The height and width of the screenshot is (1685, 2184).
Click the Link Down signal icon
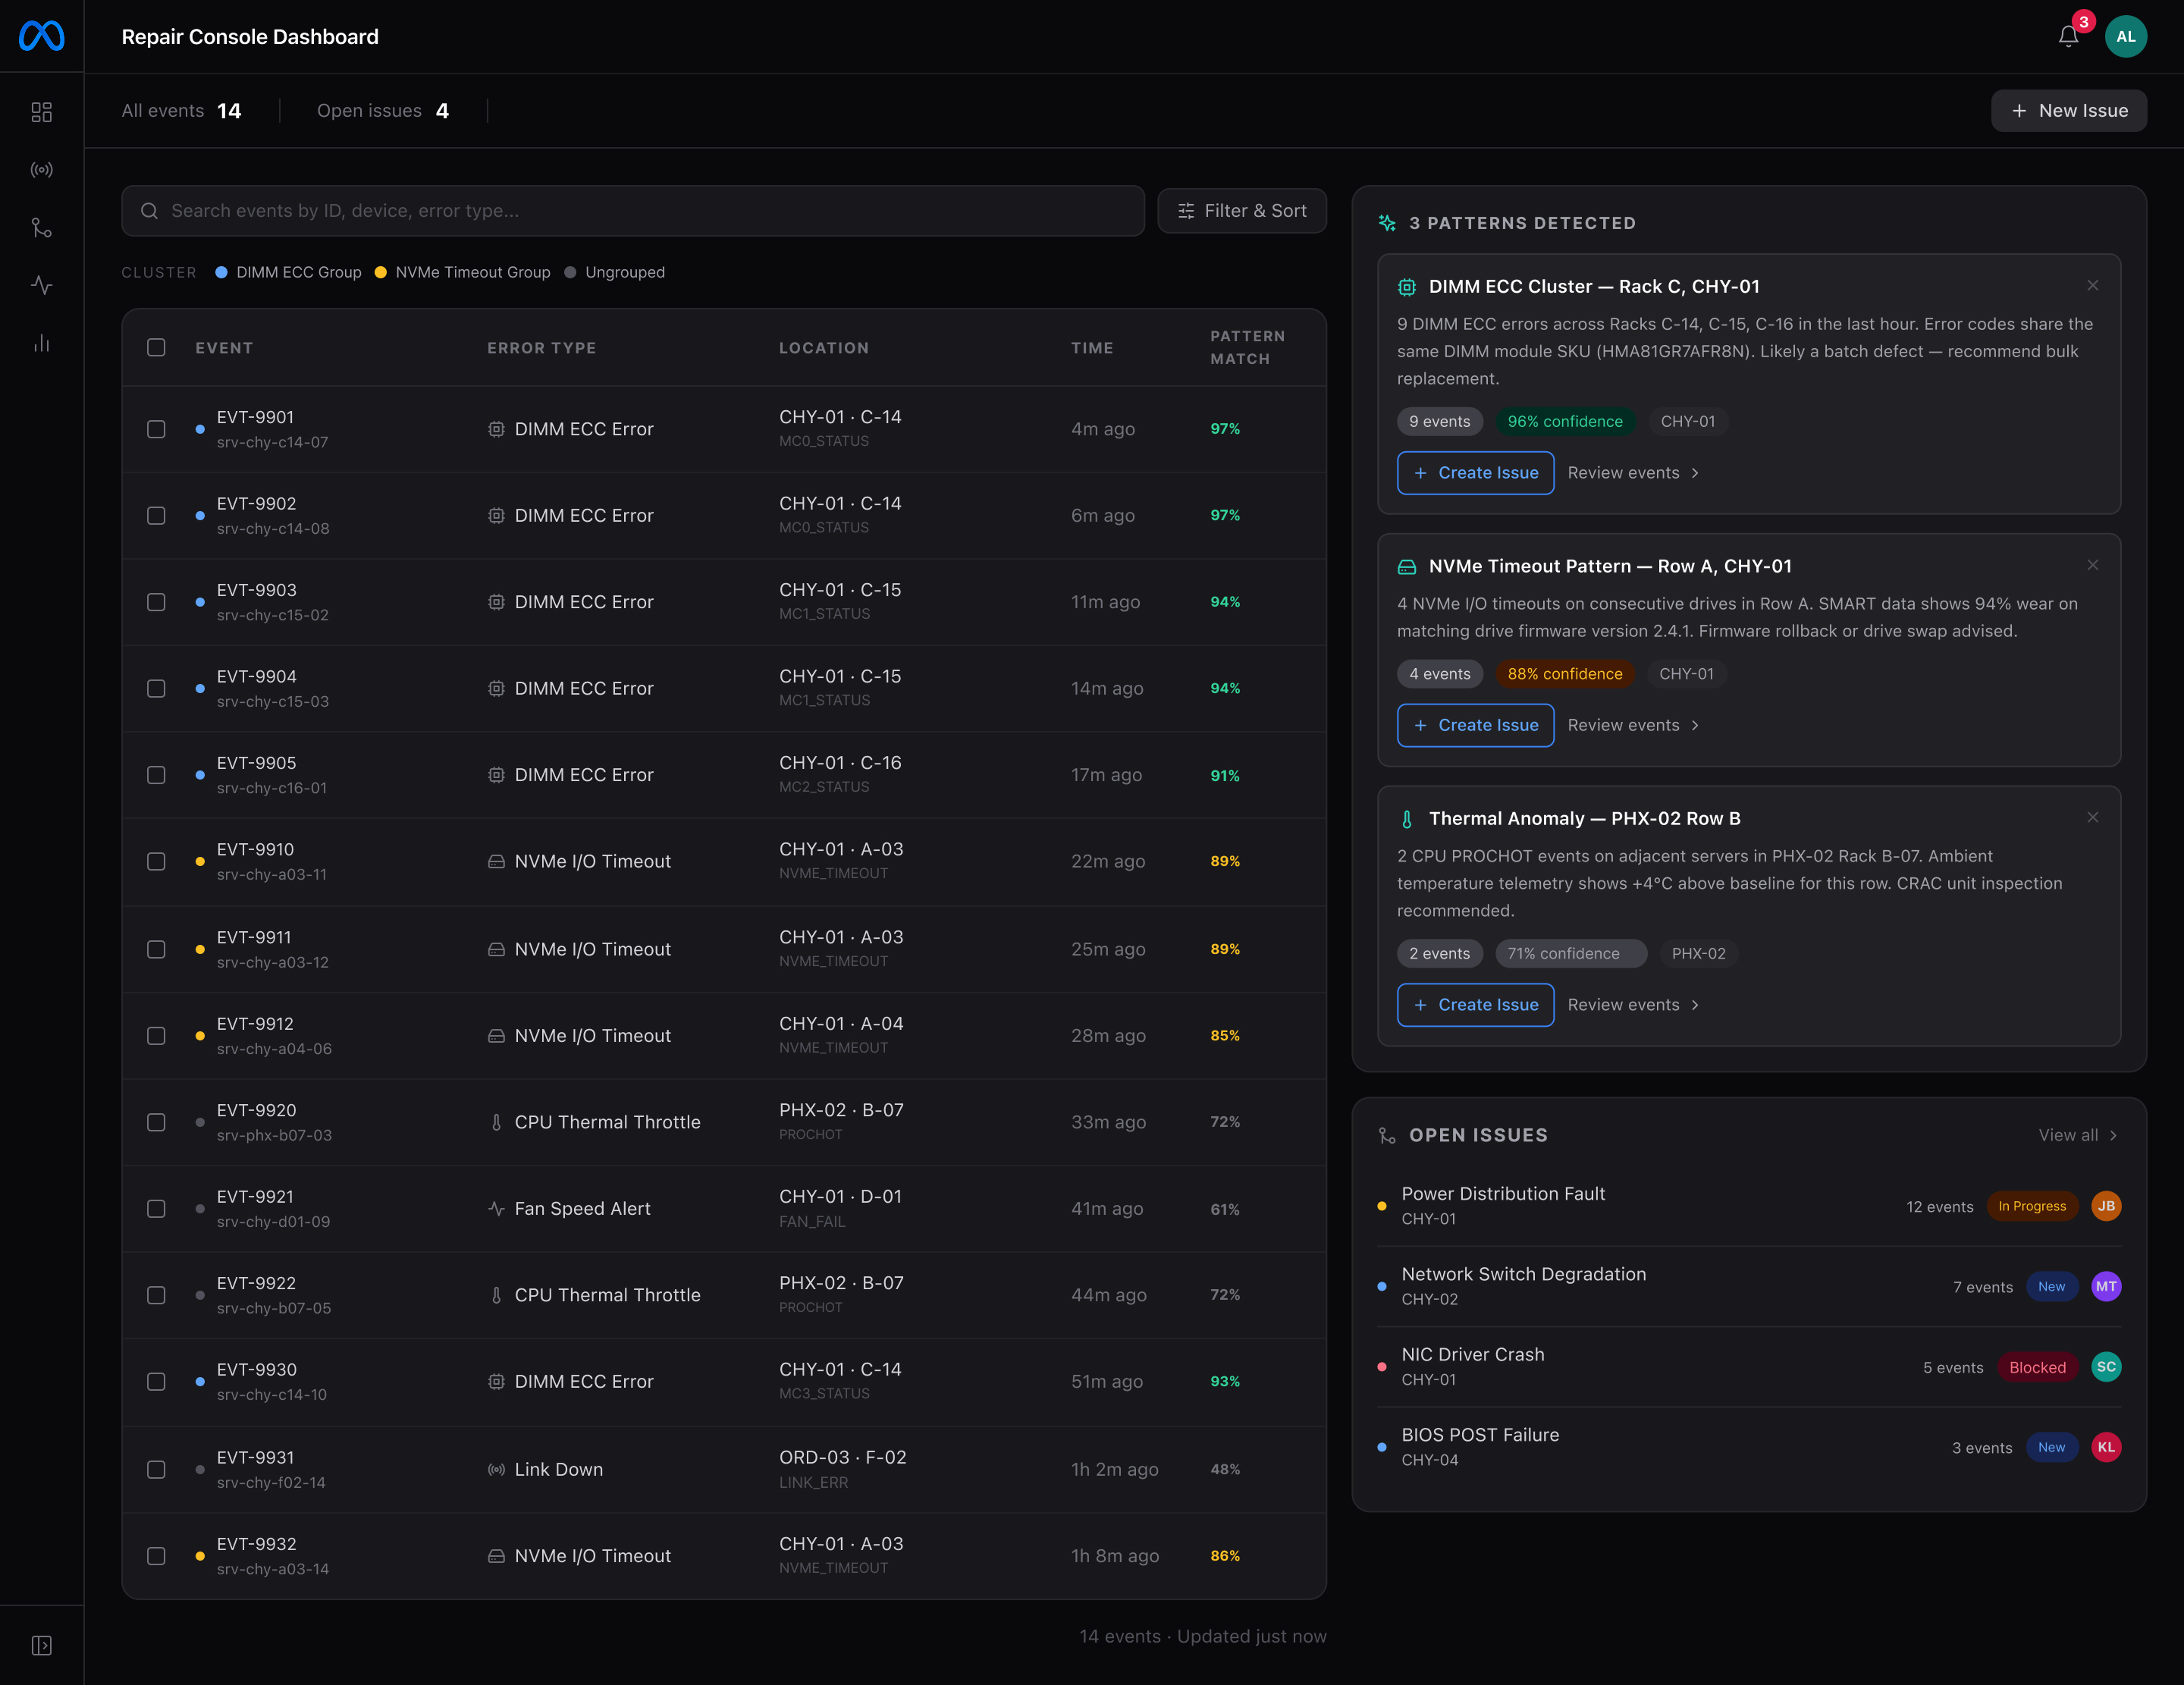496,1470
